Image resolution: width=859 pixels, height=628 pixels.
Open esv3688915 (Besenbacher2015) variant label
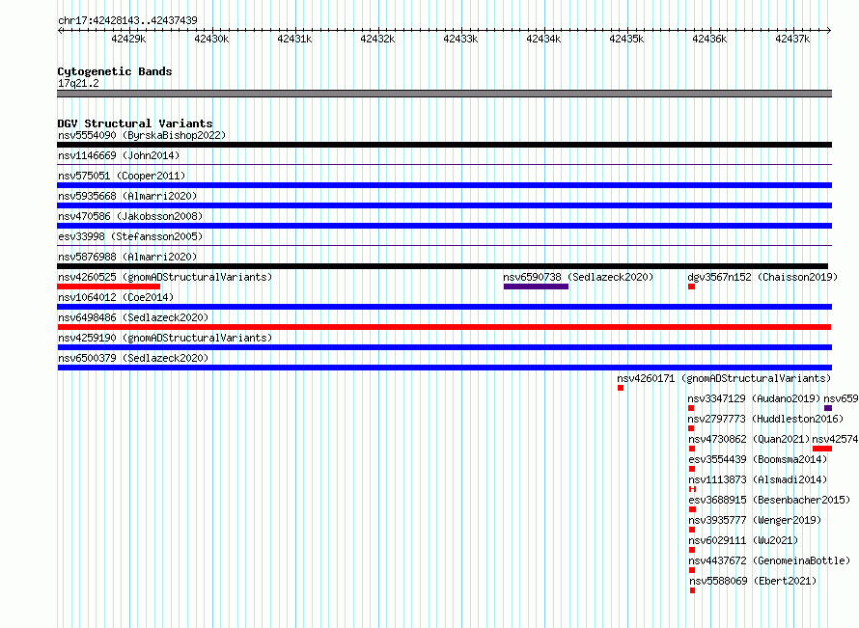769,500
